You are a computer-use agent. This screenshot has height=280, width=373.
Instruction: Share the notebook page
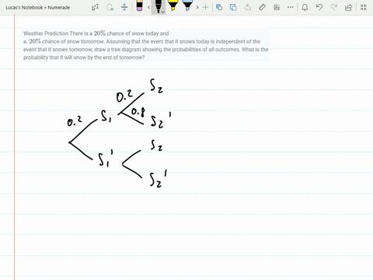(x=348, y=7)
